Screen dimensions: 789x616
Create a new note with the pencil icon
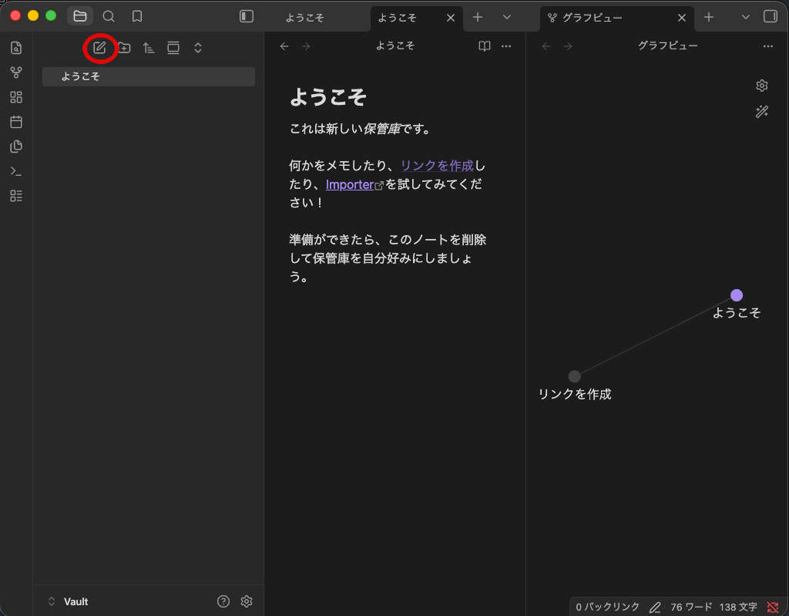[99, 48]
